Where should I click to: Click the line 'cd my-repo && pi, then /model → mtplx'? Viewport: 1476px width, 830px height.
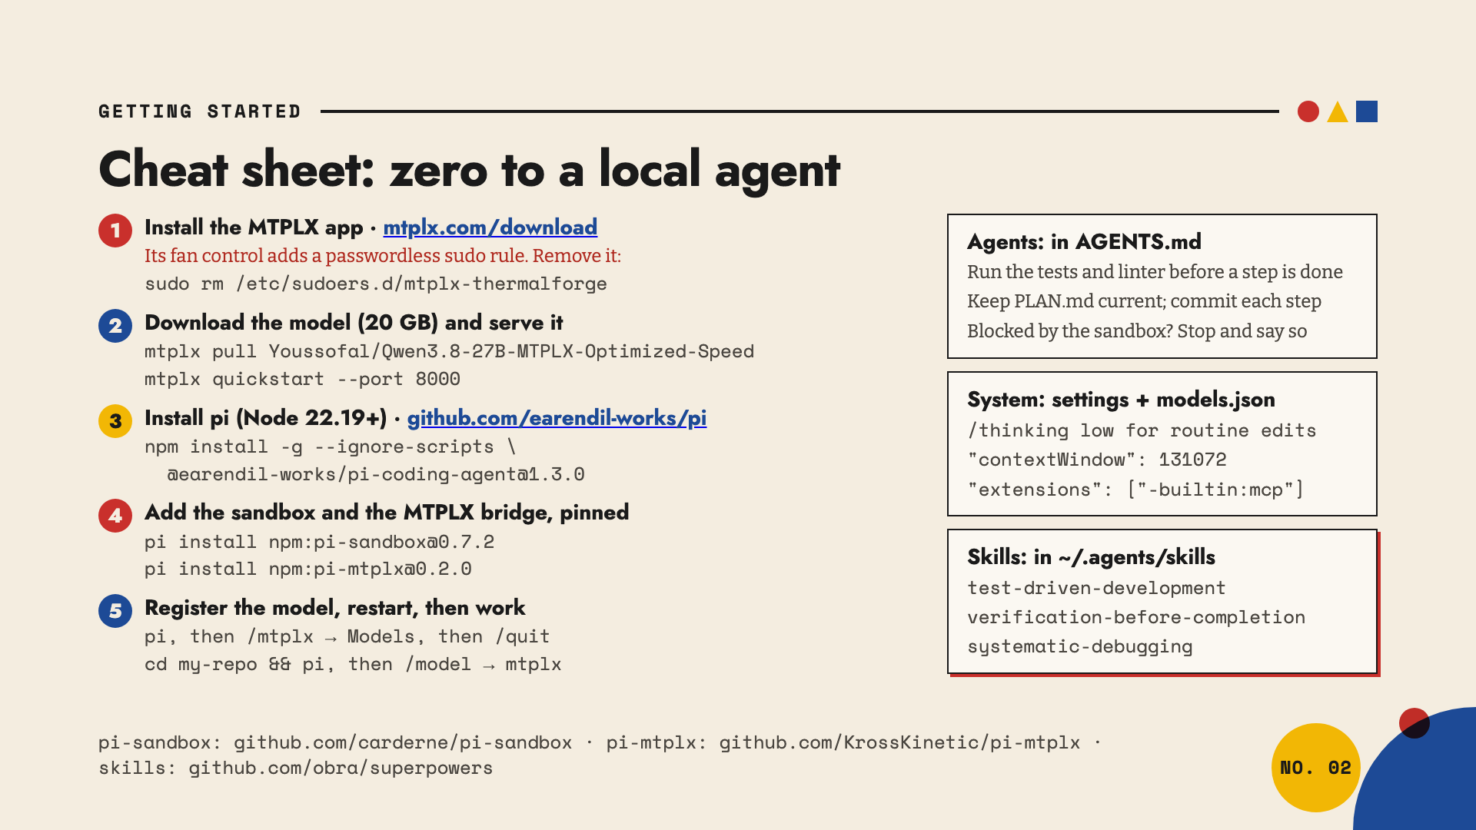(353, 665)
